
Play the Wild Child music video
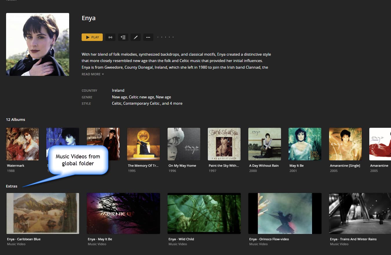click(x=204, y=213)
